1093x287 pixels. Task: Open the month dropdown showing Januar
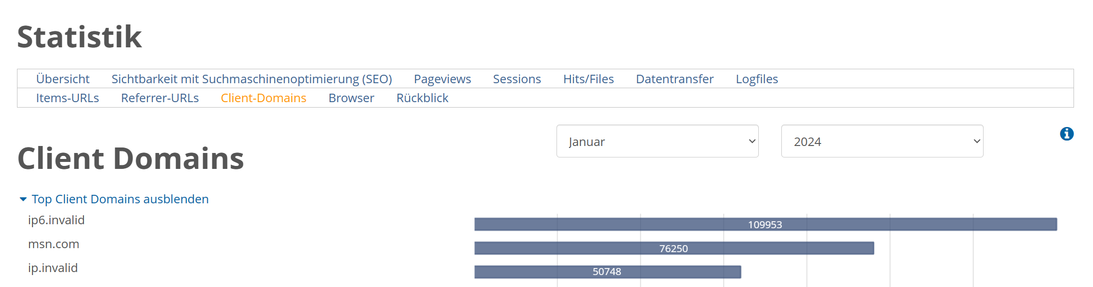pyautogui.click(x=657, y=142)
